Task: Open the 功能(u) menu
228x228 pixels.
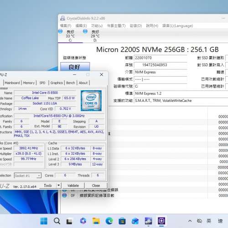Action: (x=97, y=26)
